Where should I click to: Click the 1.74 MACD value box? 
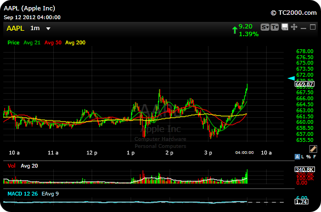301,202
